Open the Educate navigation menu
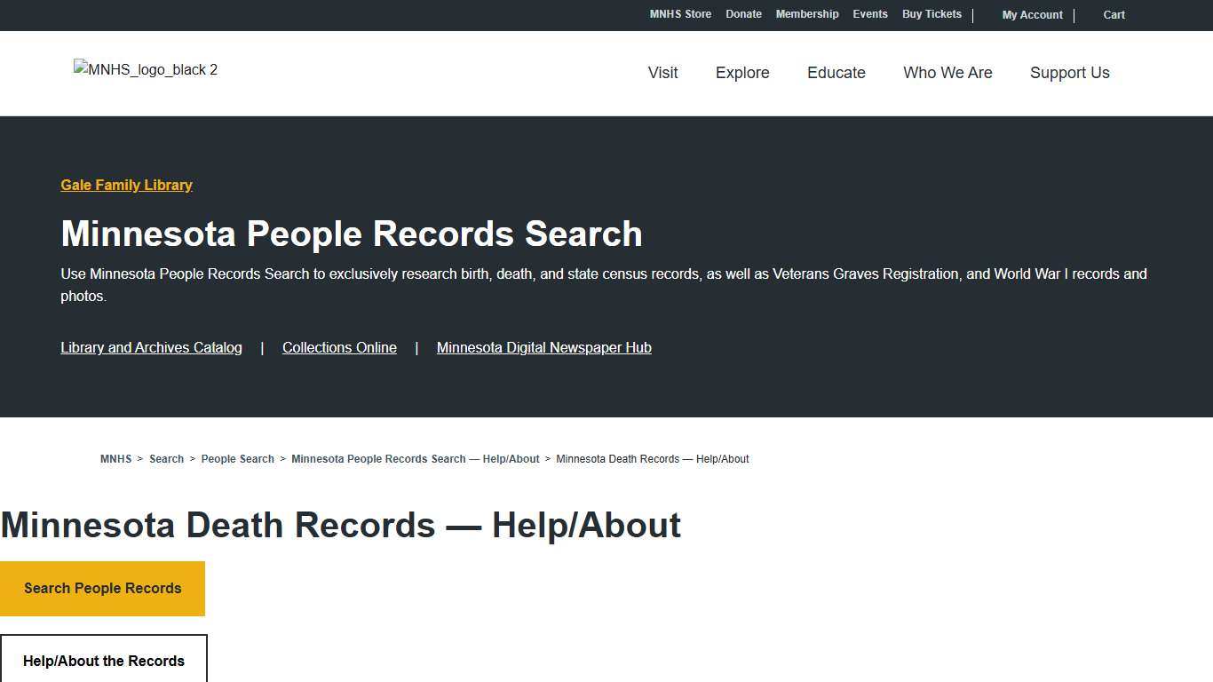The width and height of the screenshot is (1213, 682). pos(836,73)
